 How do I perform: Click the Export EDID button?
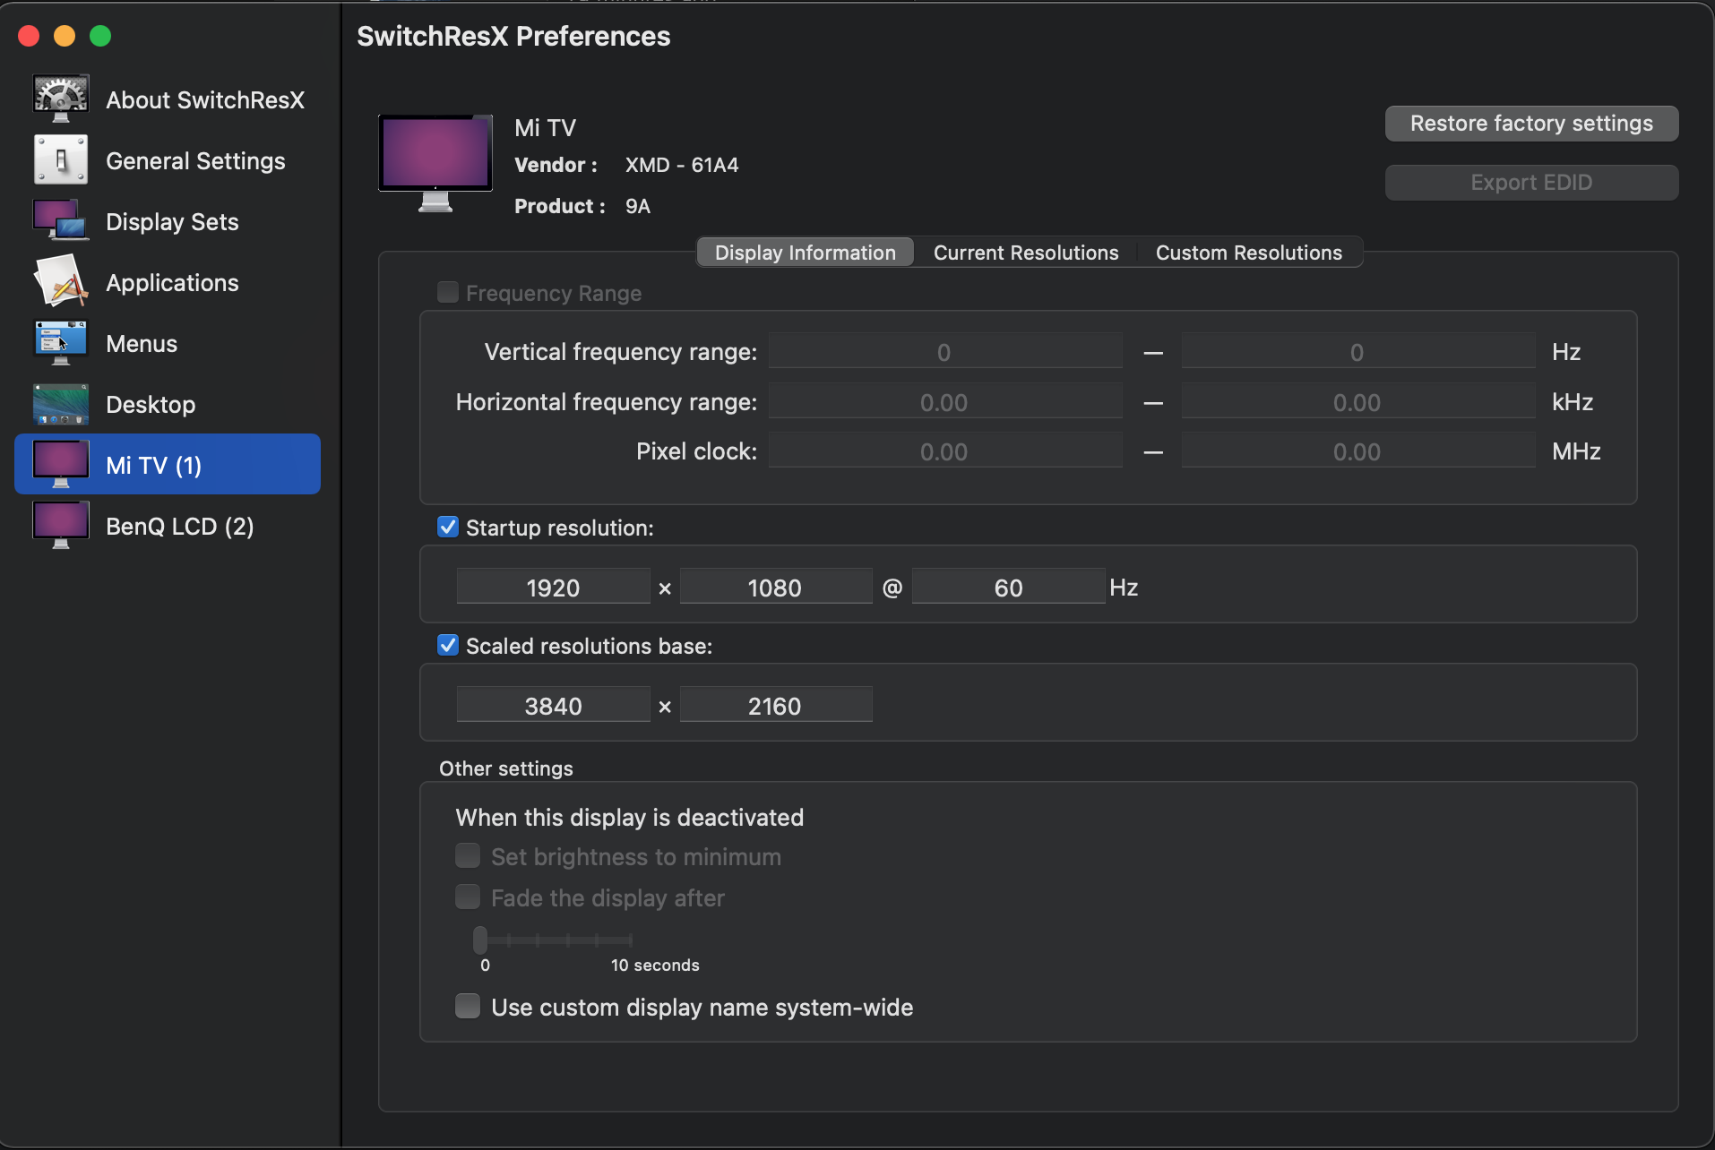point(1531,183)
